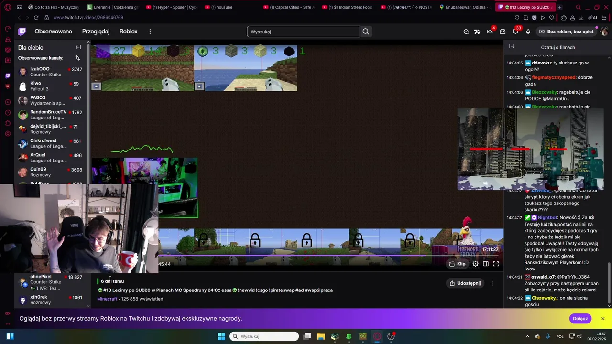This screenshot has width=612, height=344.
Task: Open the Opera AI assistant button
Action: click(592, 18)
